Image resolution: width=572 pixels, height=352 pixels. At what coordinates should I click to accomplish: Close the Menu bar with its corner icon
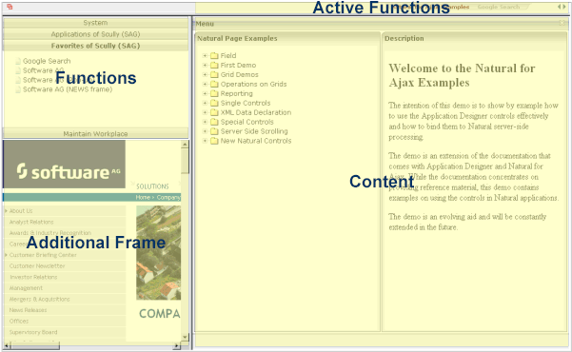click(x=562, y=23)
